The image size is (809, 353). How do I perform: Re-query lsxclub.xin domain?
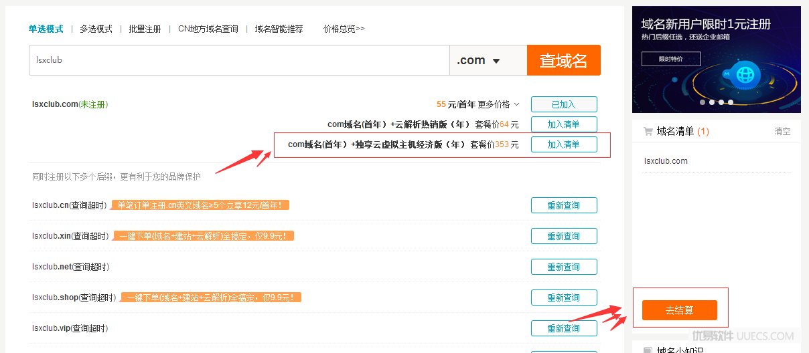click(564, 236)
